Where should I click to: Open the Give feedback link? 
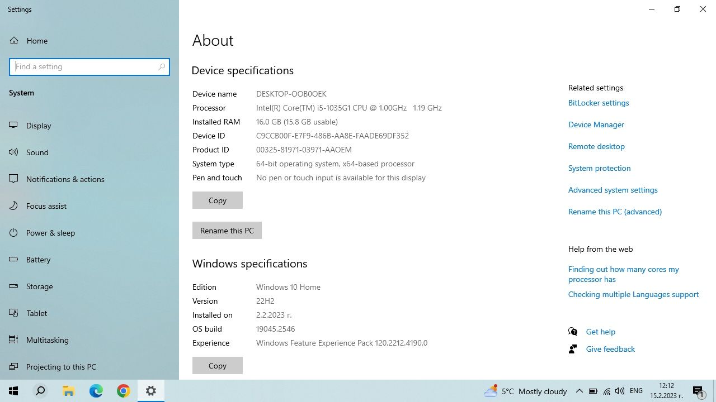610,349
